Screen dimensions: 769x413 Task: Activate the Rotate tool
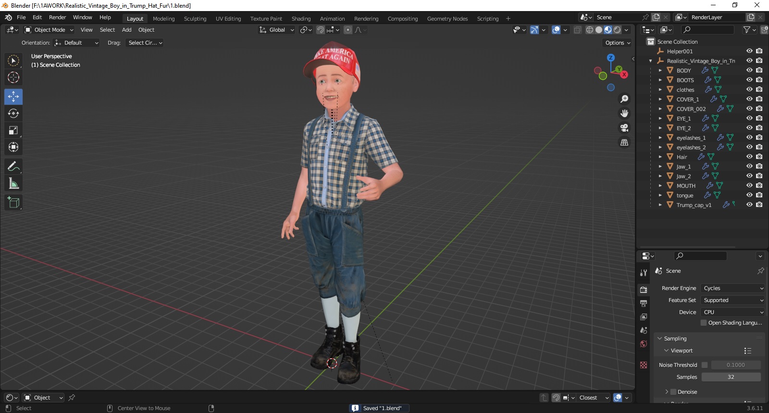click(13, 113)
